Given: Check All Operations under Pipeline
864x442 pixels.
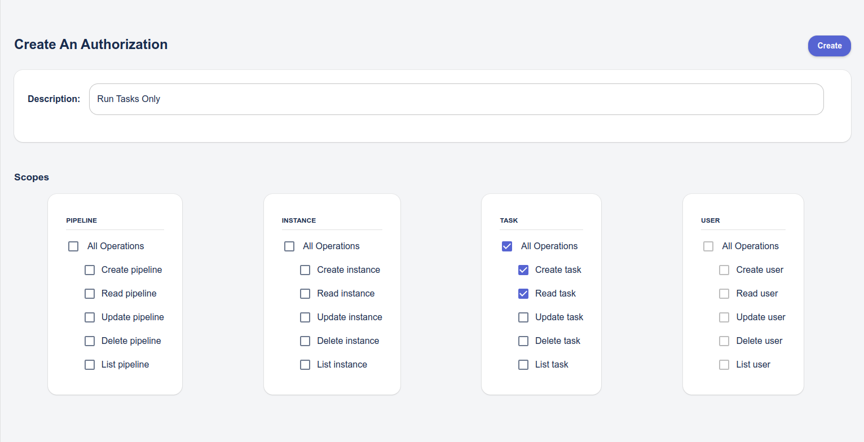Looking at the screenshot, I should (73, 246).
